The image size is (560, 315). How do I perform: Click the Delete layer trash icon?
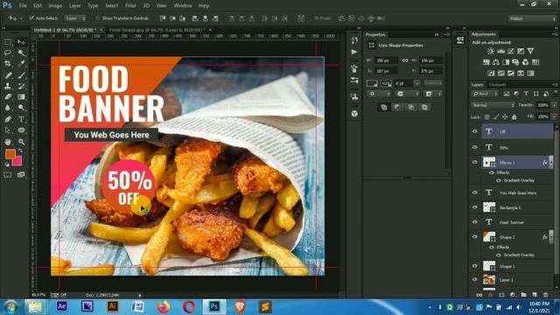pyautogui.click(x=545, y=295)
